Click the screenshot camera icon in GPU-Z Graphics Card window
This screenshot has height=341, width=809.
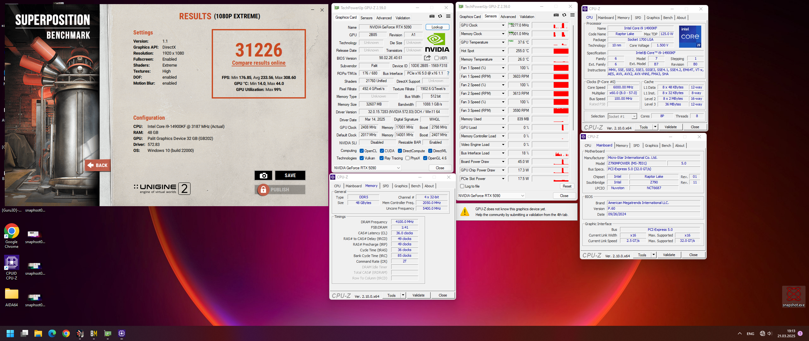[x=432, y=16]
